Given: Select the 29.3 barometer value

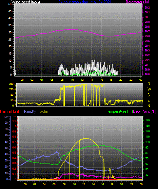Looking at the screenshot, I should (147, 50).
